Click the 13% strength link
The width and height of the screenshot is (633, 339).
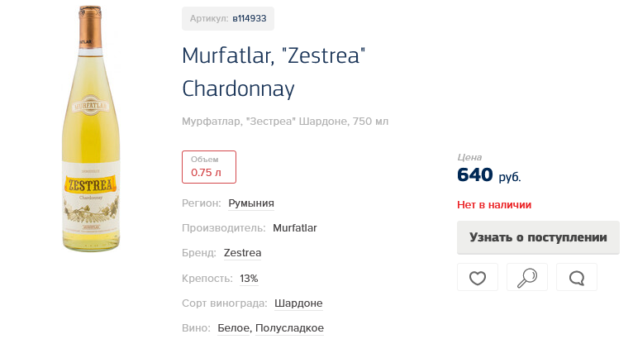(x=249, y=278)
